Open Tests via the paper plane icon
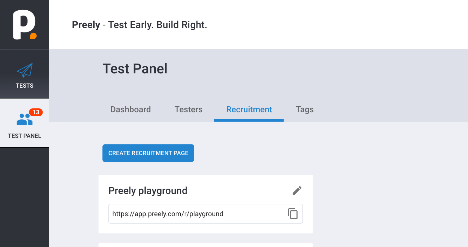This screenshot has height=247, width=468. coord(25,70)
